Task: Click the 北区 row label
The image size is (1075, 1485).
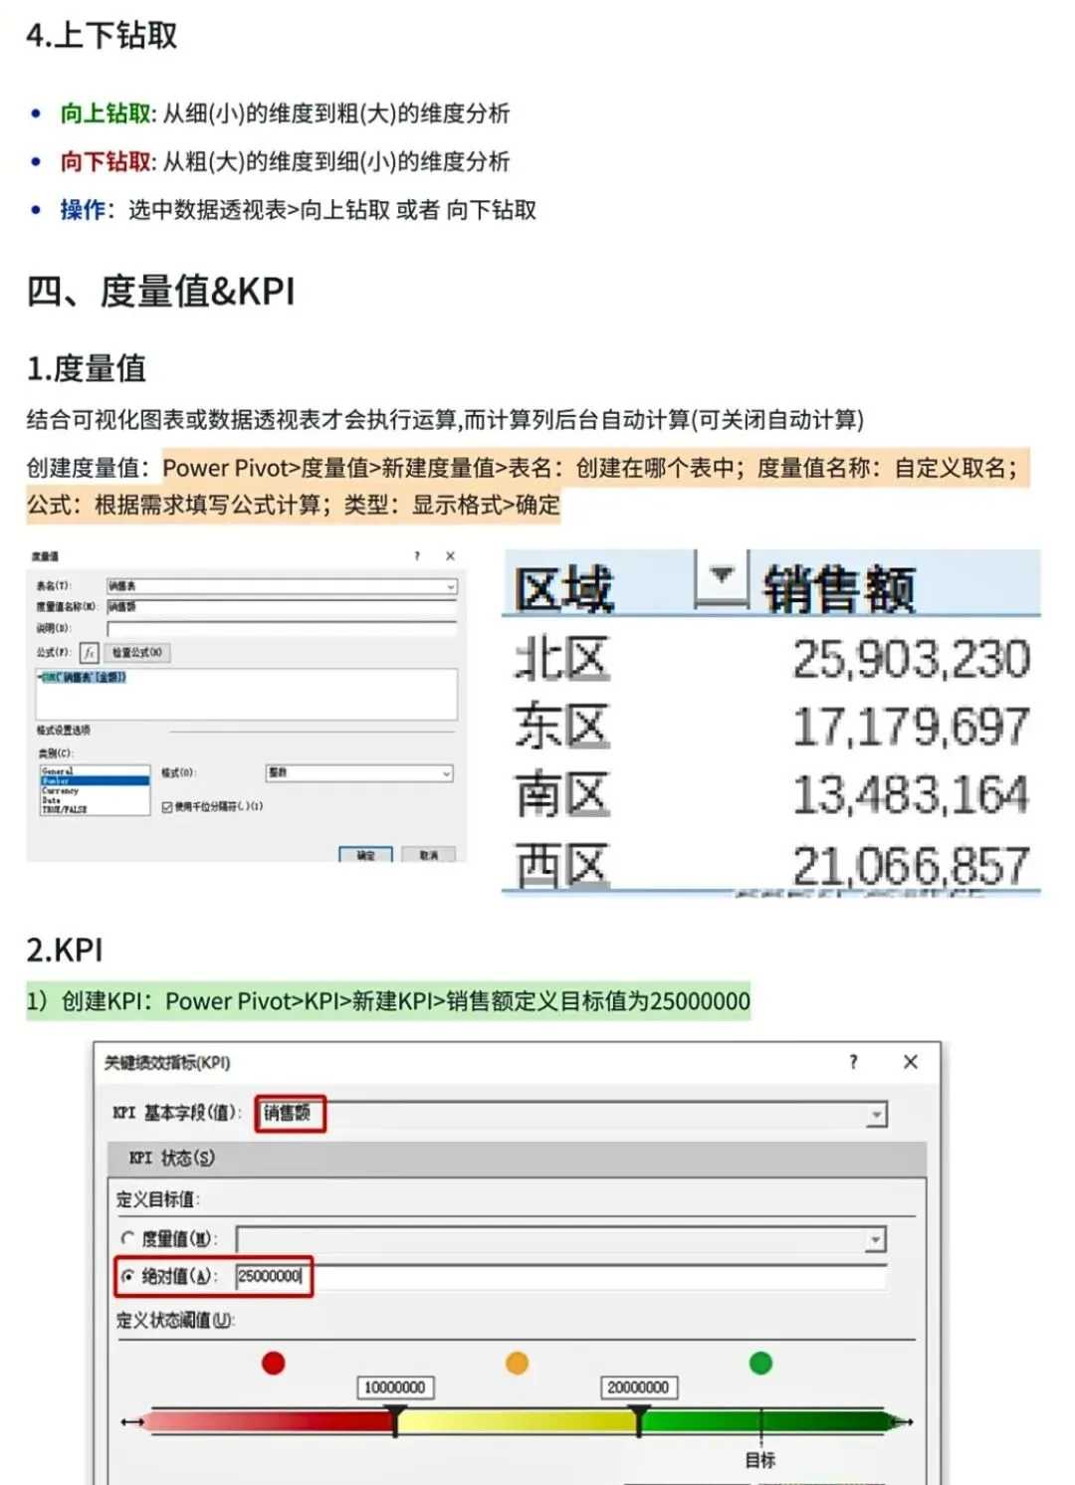Action: [562, 659]
